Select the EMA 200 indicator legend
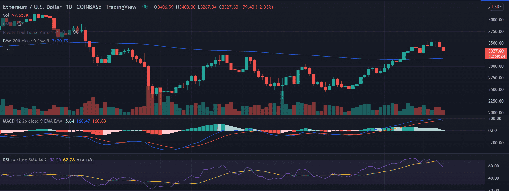Screen dimensions: 509x191 (x=26, y=41)
